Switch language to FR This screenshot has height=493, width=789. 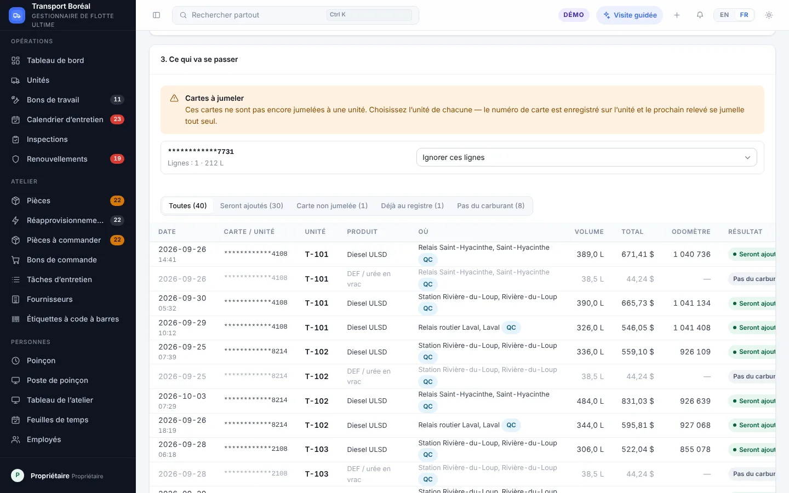pyautogui.click(x=744, y=15)
